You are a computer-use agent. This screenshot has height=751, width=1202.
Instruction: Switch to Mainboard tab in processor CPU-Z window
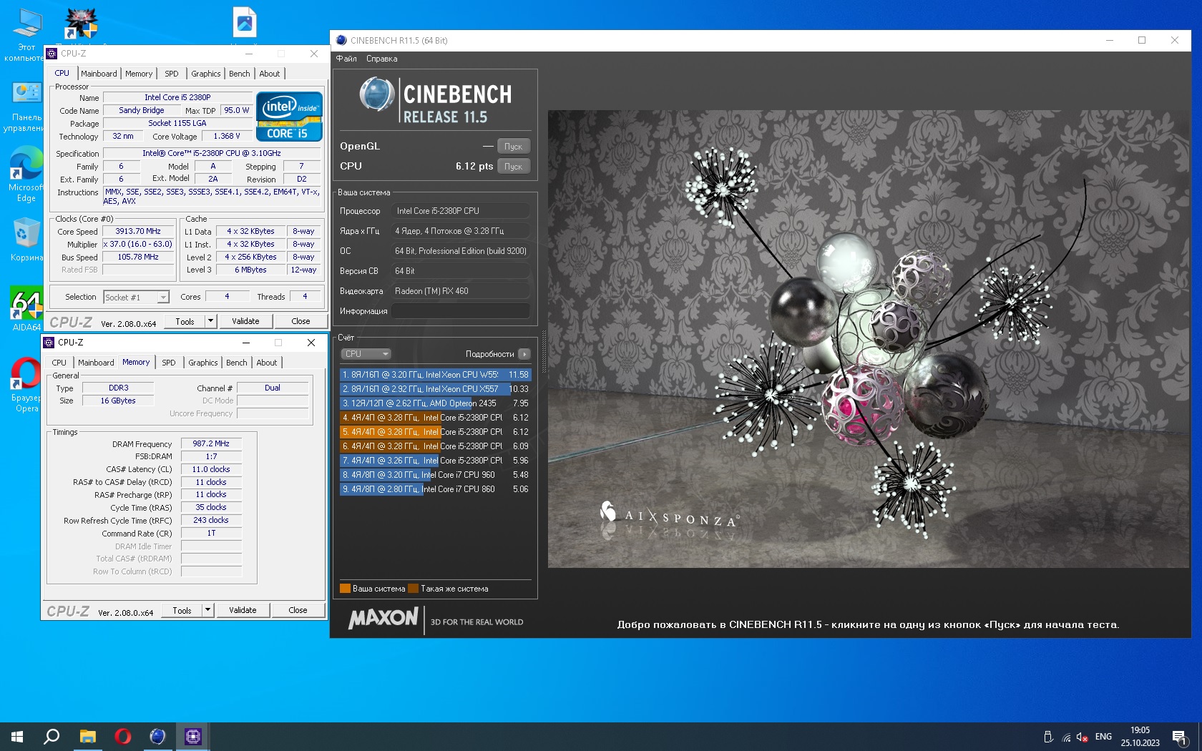coord(99,74)
